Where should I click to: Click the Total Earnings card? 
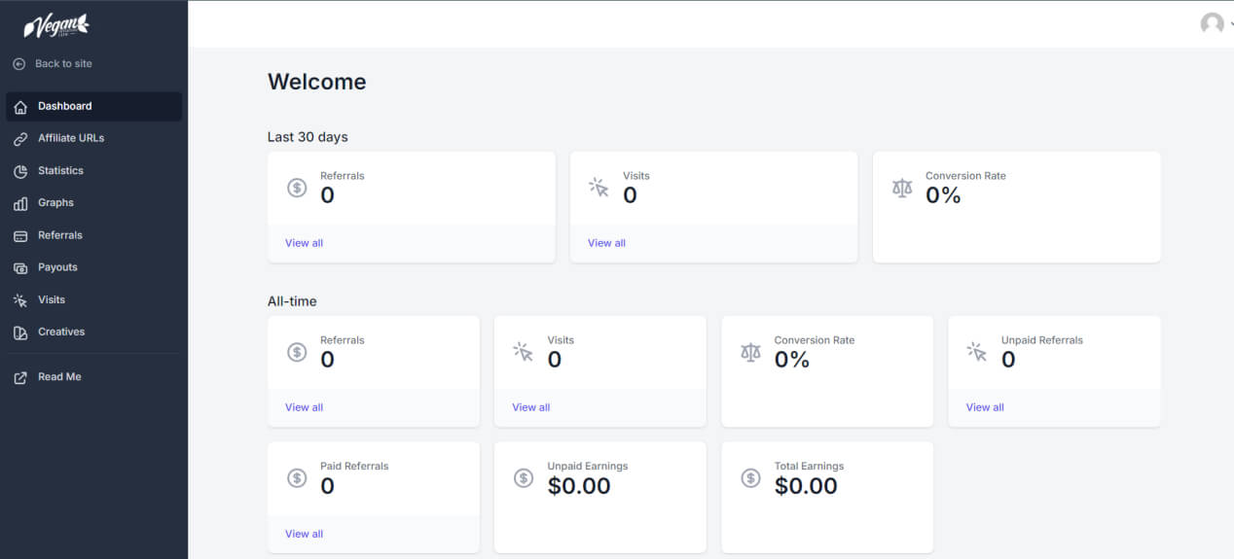pos(827,498)
